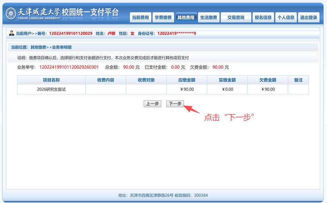The height and width of the screenshot is (203, 327).
Task: Click 退出登录 to log out
Action: click(x=309, y=17)
